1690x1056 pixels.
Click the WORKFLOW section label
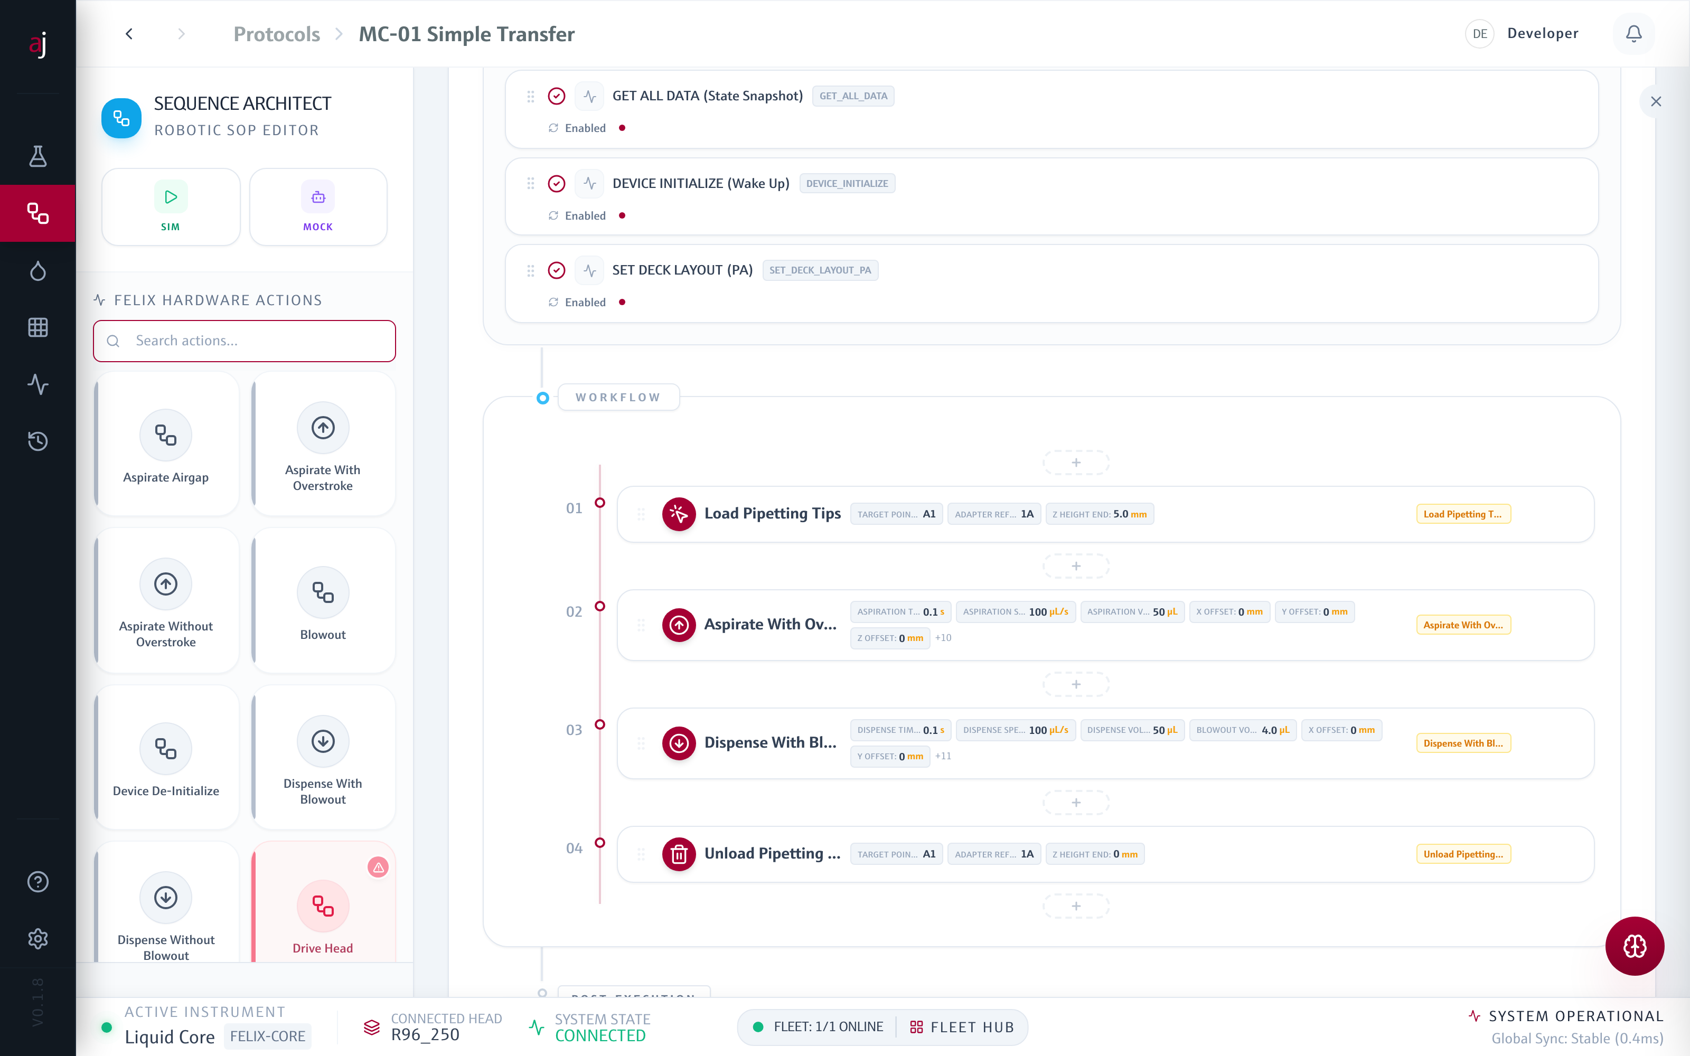tap(618, 398)
